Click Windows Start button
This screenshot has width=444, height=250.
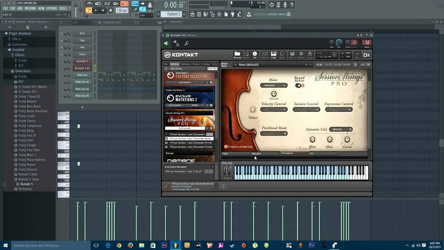[5, 245]
